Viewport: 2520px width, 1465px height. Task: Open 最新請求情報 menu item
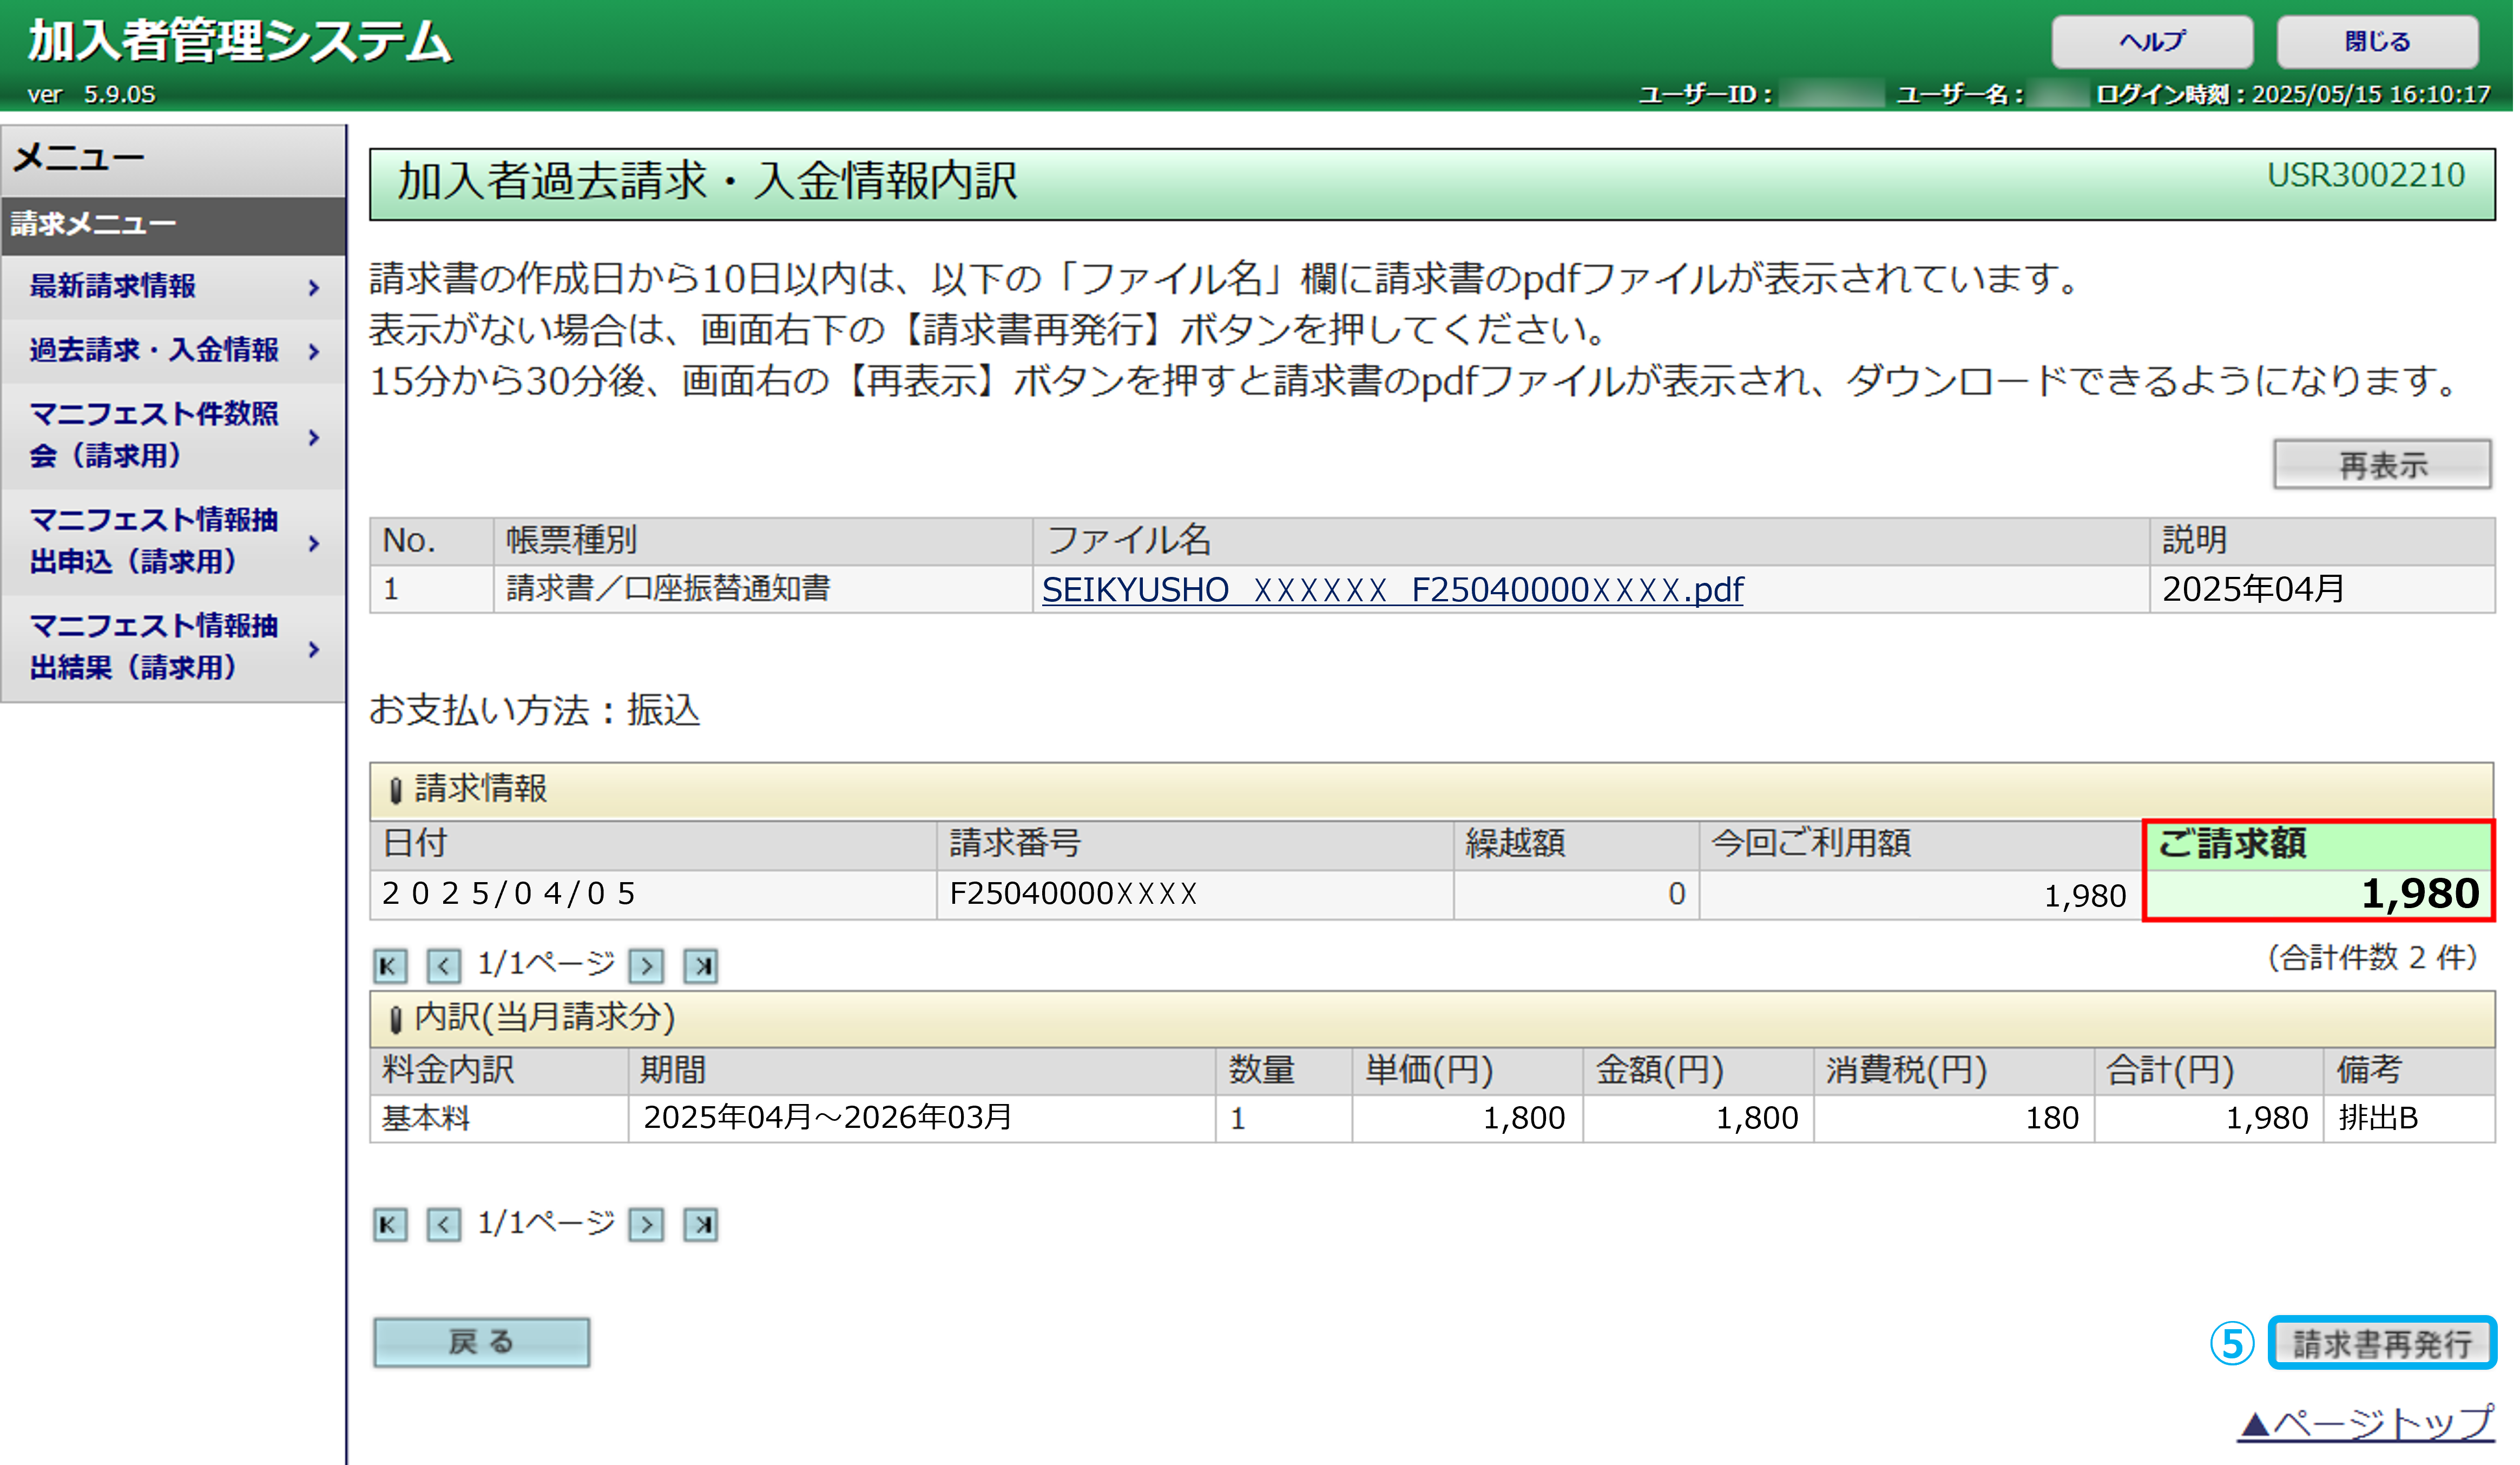coord(173,287)
